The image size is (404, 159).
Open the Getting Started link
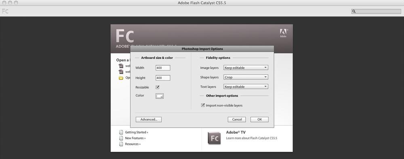point(137,132)
